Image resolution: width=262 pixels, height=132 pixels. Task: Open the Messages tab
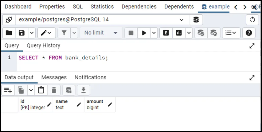coord(54,77)
